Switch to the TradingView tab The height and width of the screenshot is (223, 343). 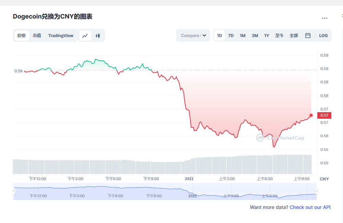(x=61, y=35)
